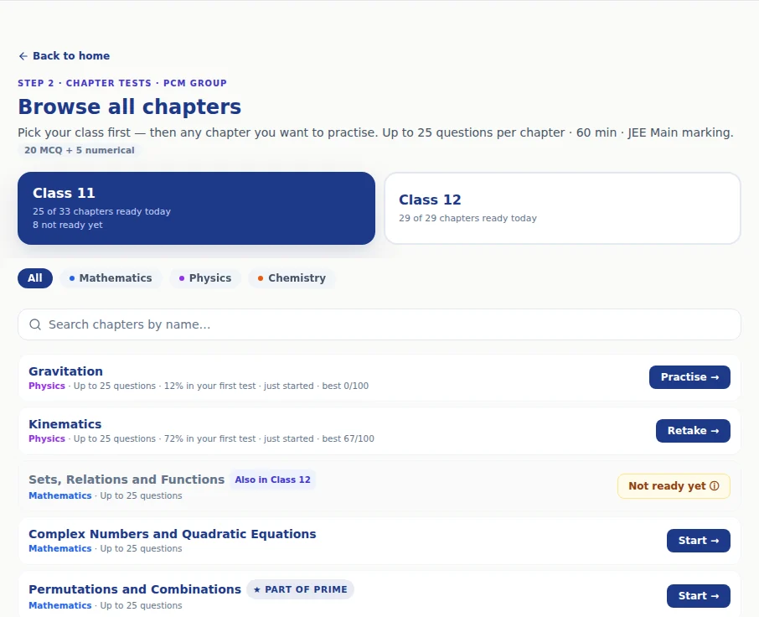The width and height of the screenshot is (759, 617).
Task: Start Permutations and Combinations test
Action: tap(698, 596)
